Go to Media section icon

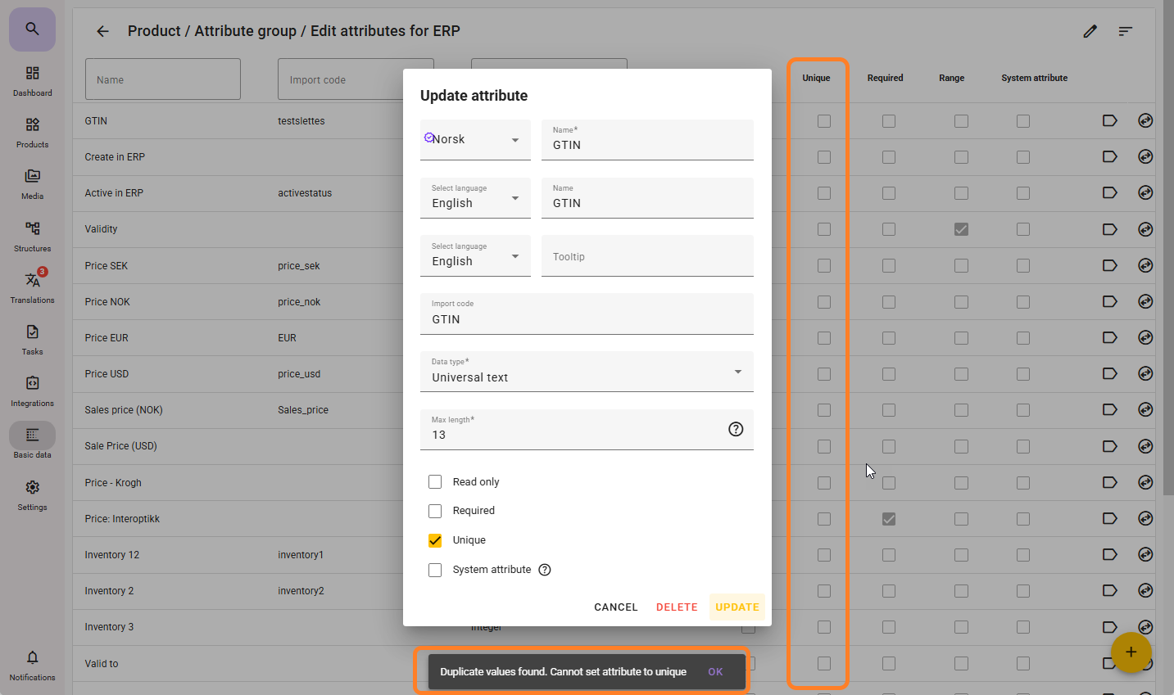tap(32, 183)
